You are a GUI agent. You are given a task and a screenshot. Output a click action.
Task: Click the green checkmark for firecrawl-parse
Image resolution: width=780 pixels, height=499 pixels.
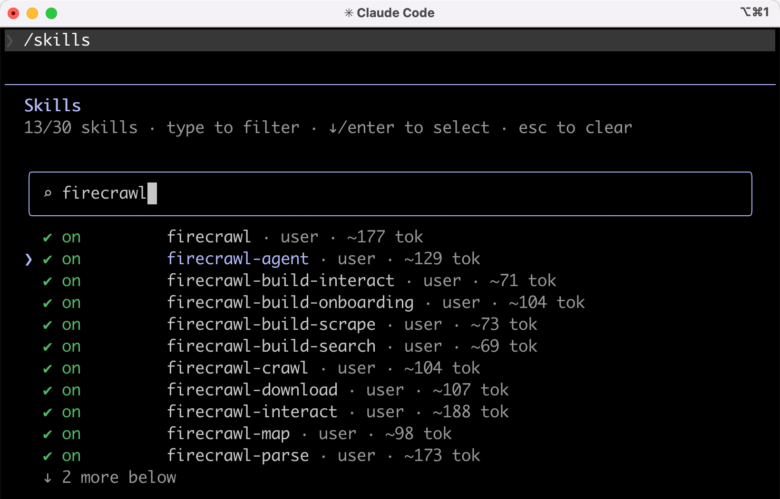pos(48,456)
